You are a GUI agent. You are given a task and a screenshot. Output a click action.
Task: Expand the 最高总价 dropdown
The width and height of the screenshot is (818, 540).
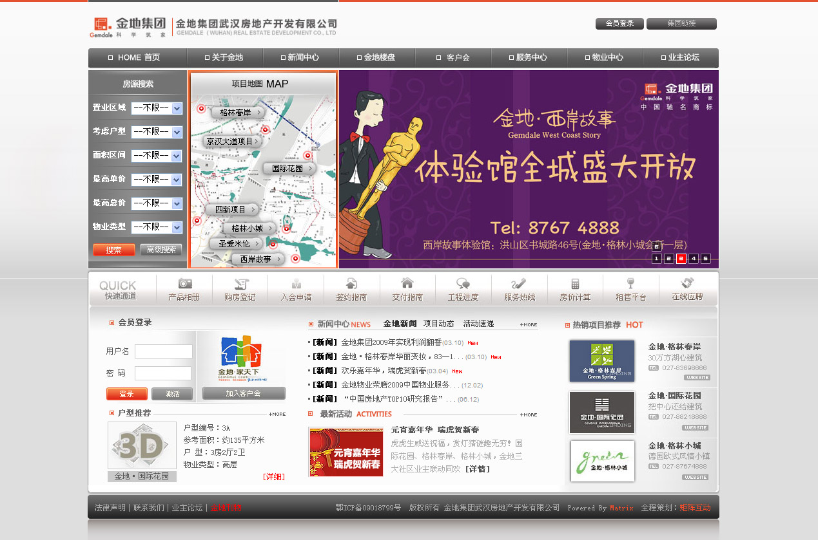click(x=157, y=203)
